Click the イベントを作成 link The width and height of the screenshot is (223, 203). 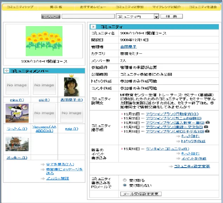194,158
